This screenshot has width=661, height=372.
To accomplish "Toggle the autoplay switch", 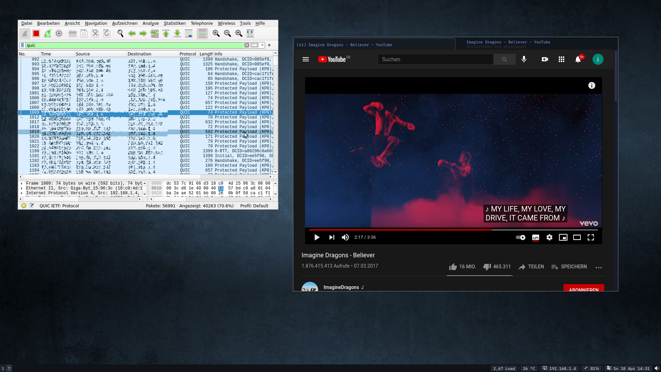I will (521, 237).
